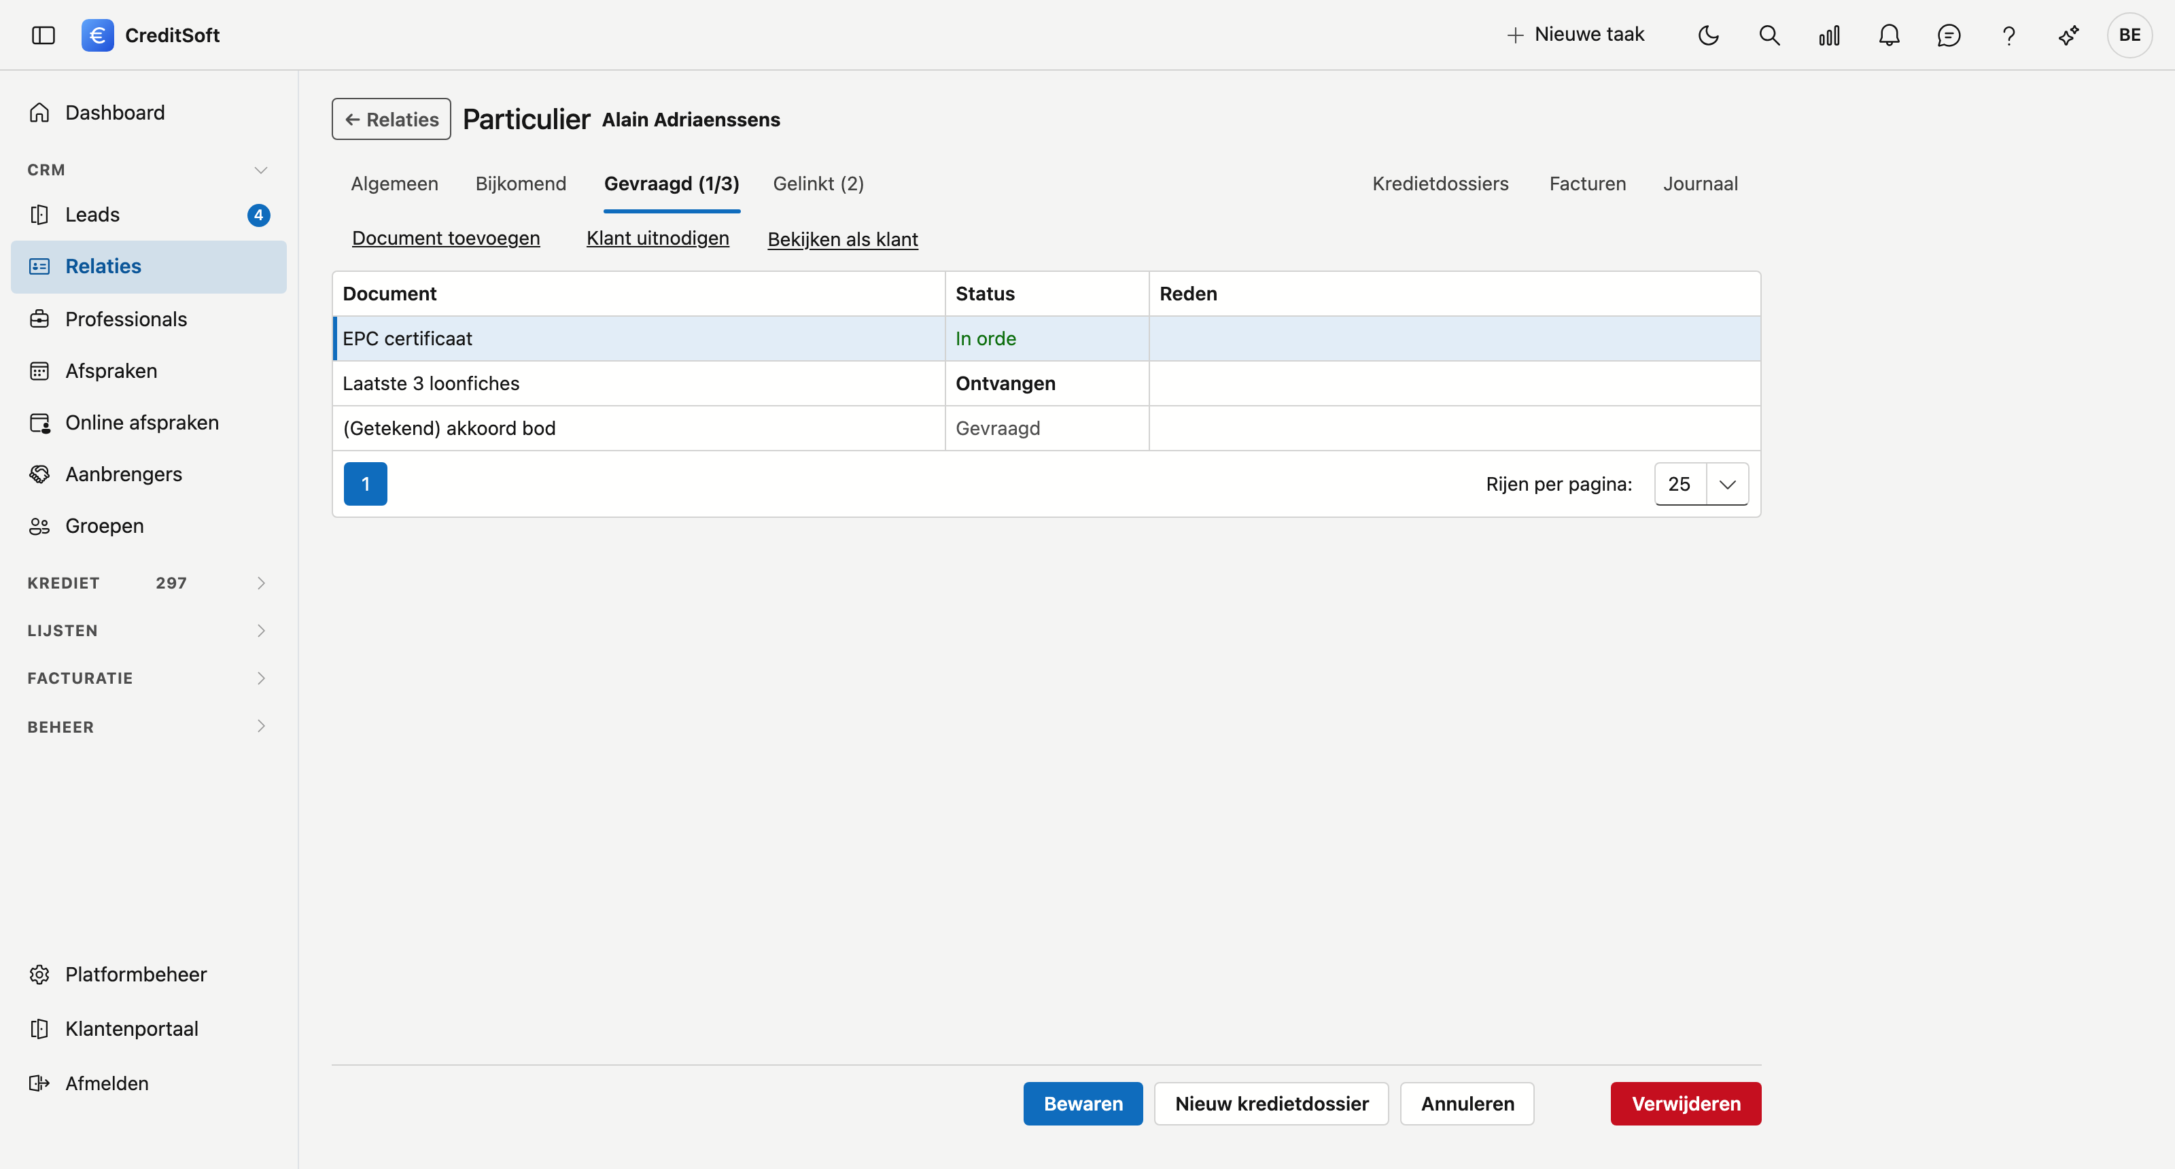This screenshot has width=2175, height=1169.
Task: Open the chat messages icon
Action: click(x=1949, y=35)
